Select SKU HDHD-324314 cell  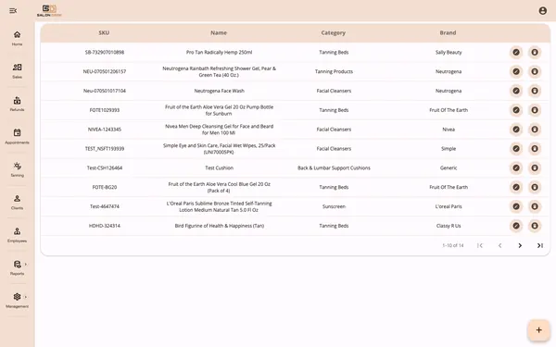(105, 226)
